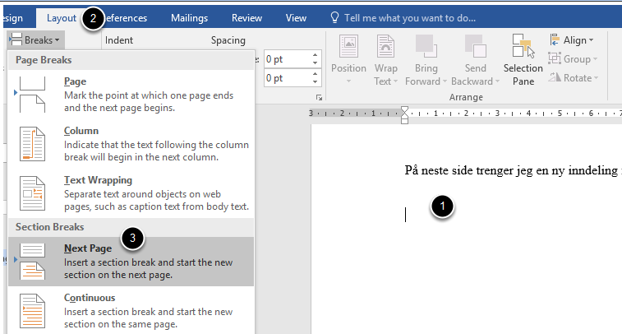Increase Spacing After with up arrow
Viewport: 622px width, 334px height.
pyautogui.click(x=315, y=74)
